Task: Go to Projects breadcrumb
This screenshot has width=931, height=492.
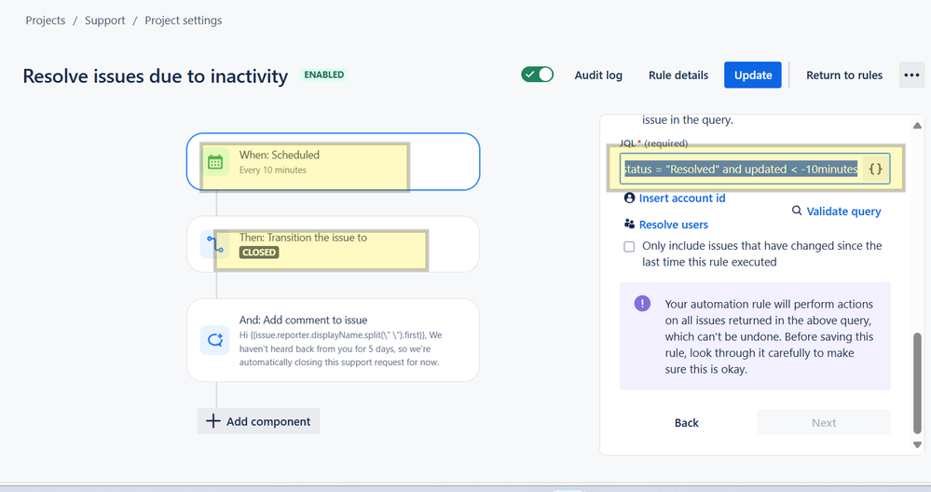Action: (x=45, y=20)
